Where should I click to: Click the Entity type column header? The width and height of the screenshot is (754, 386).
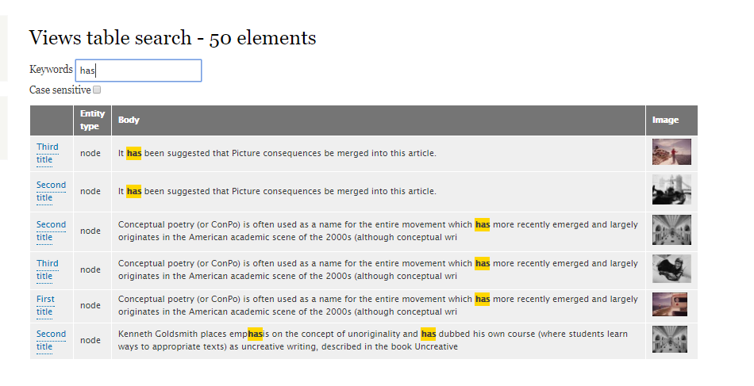[x=92, y=120]
